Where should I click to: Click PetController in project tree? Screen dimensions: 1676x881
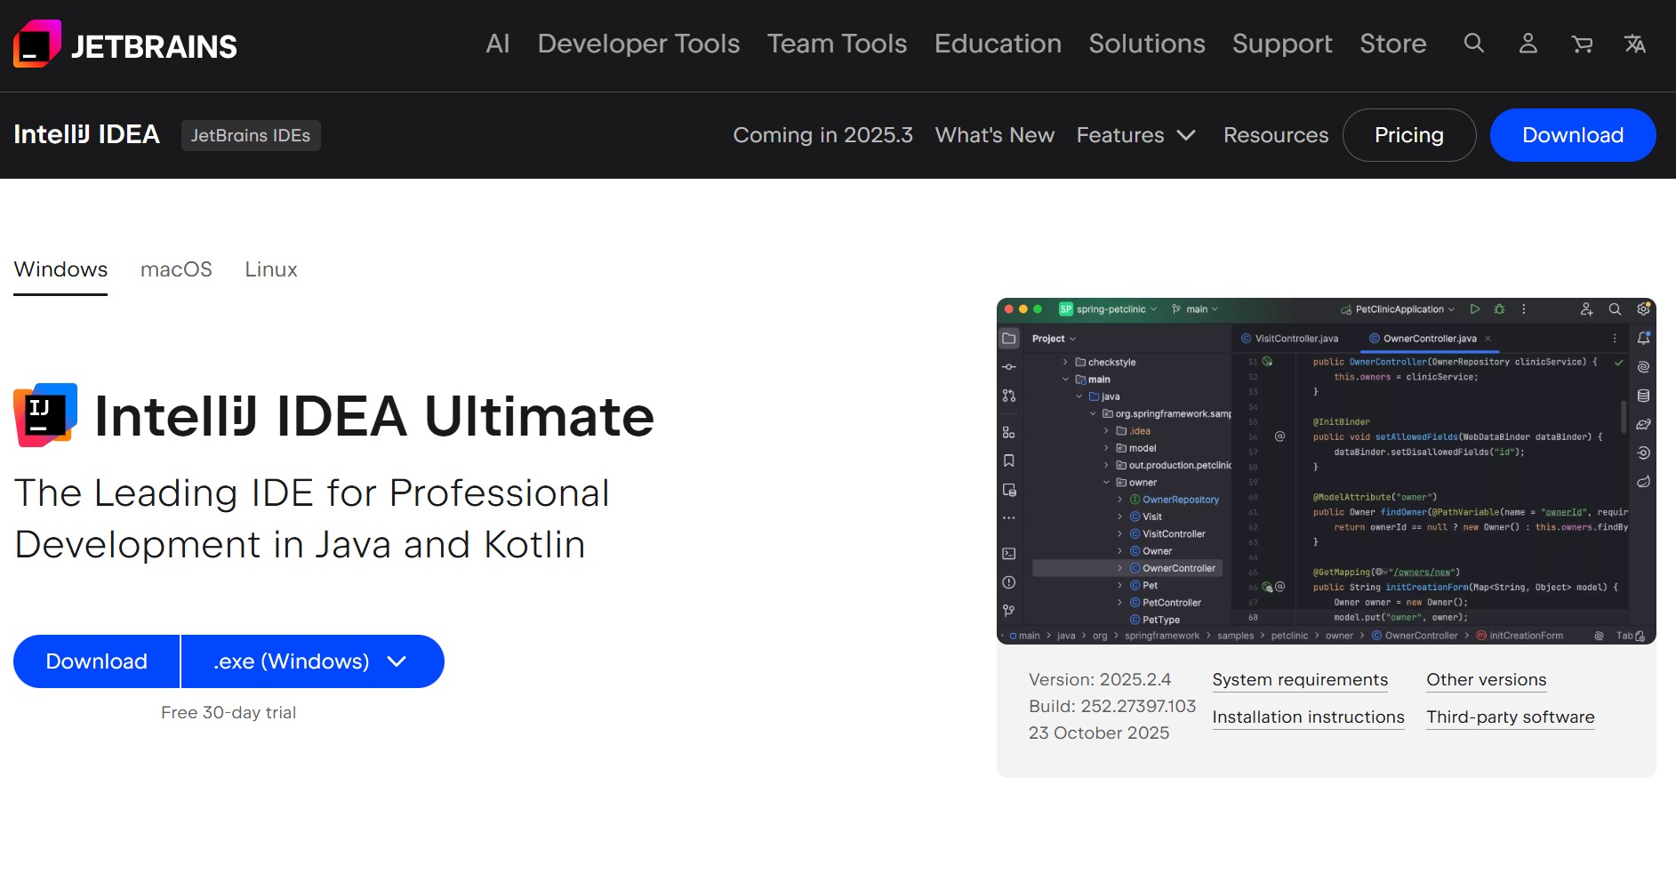[1171, 603]
